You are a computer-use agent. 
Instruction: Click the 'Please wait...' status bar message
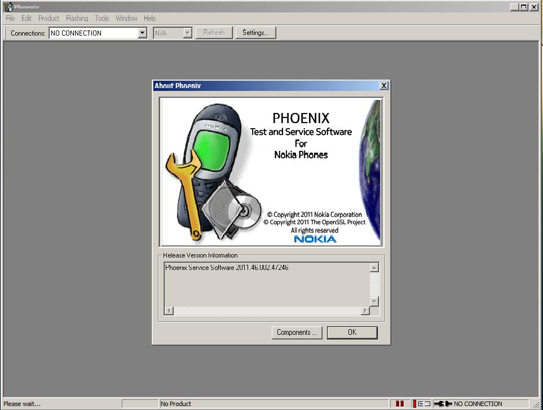click(x=22, y=404)
